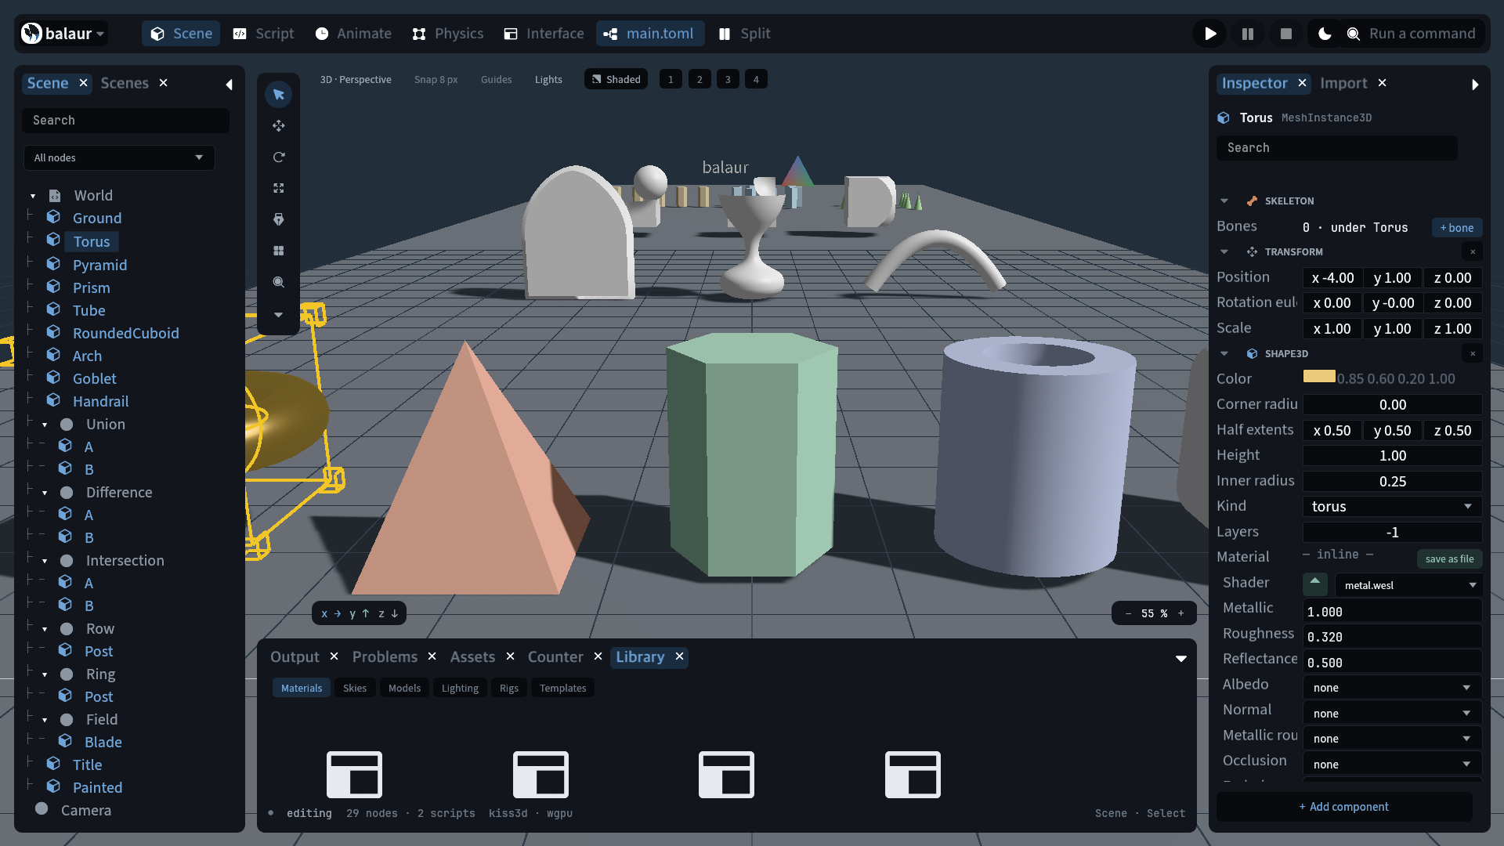This screenshot has width=1504, height=846.
Task: Open the All nodes filter dropdown
Action: coord(119,157)
